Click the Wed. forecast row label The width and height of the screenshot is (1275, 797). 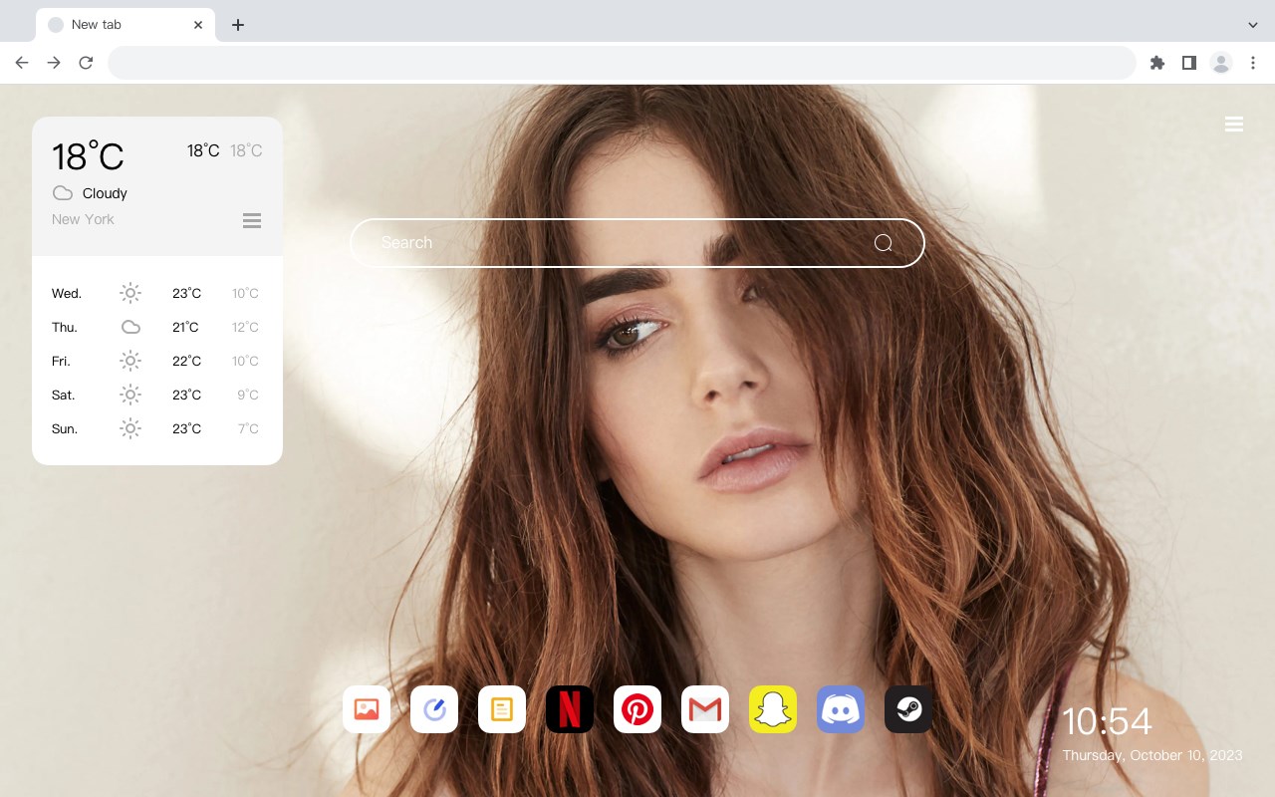[67, 293]
